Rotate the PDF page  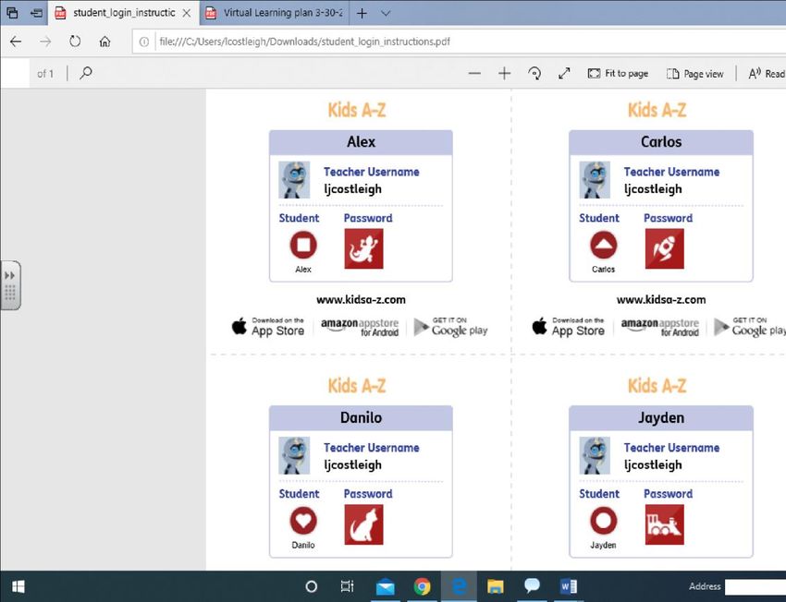(534, 74)
